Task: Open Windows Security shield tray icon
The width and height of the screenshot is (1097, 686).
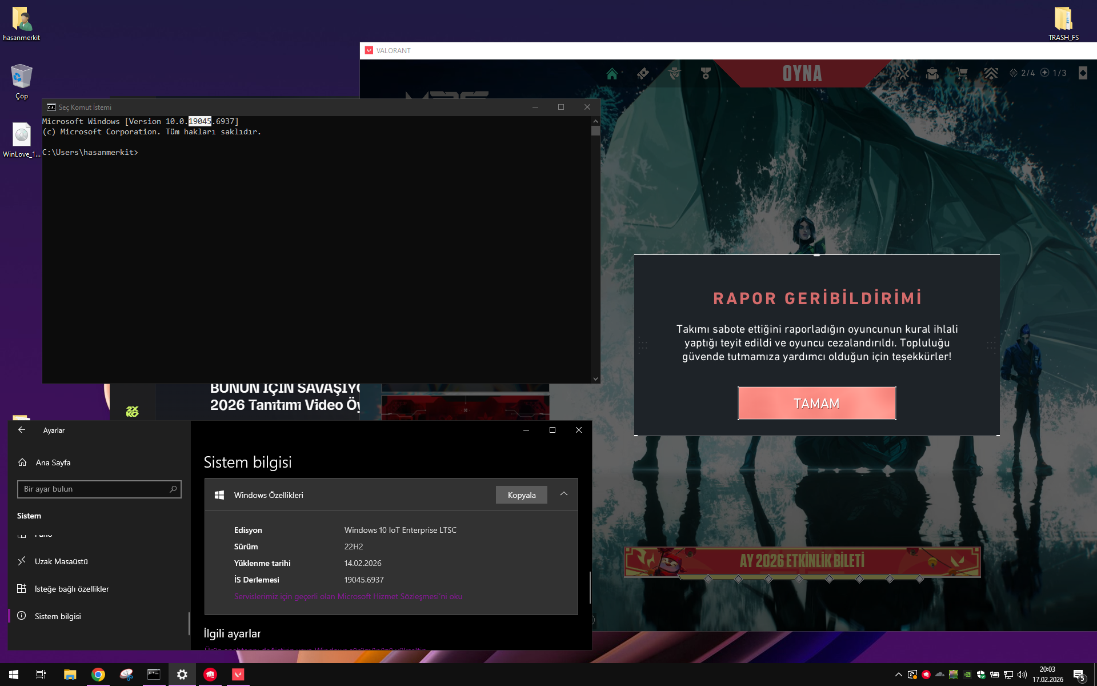Action: click(x=981, y=675)
